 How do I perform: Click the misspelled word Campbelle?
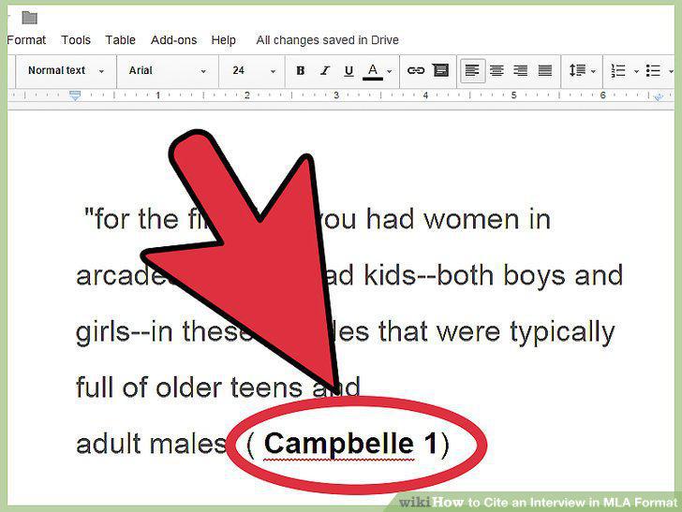(x=338, y=445)
